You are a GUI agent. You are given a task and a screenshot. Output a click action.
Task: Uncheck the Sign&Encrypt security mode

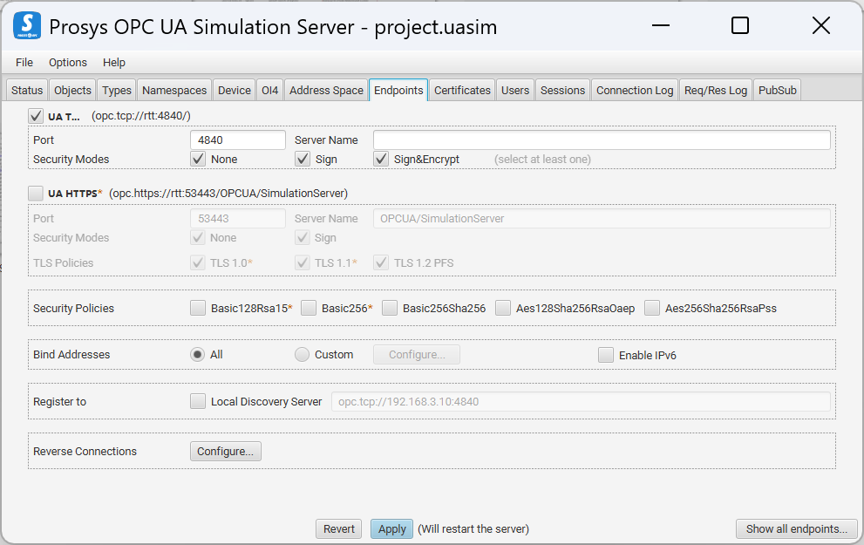click(381, 160)
